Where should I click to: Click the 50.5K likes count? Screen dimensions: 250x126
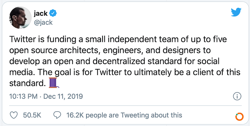(x=32, y=115)
